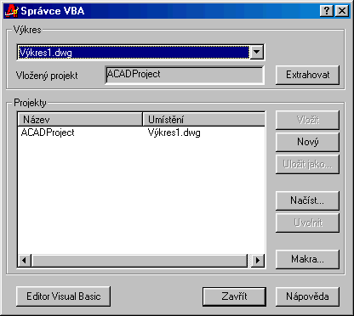Open the Editor Visual Basic
The height and width of the screenshot is (316, 354).
(64, 296)
